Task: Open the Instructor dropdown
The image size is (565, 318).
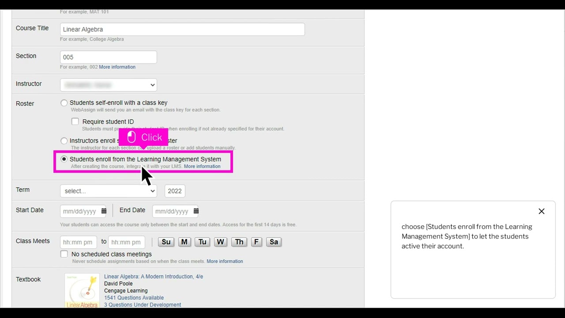Action: [108, 85]
